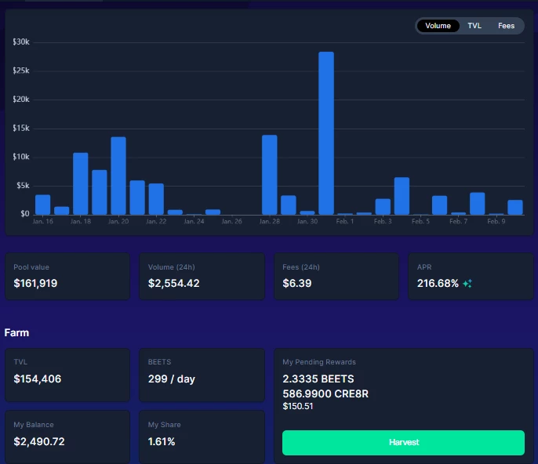
Task: Click the Jan. 18 volume bar
Action: [81, 184]
